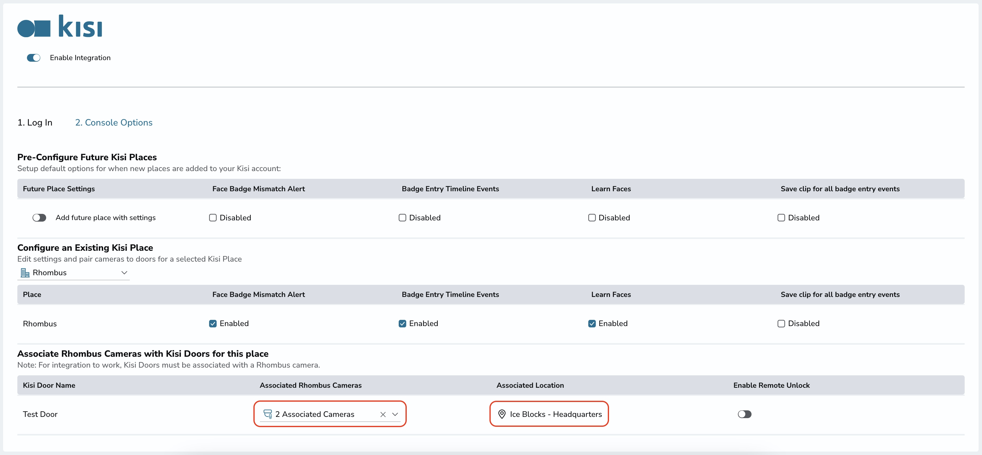Screen dimensions: 982x455
Task: Open the Rhombus Kisi Place dropdown
Action: [74, 273]
